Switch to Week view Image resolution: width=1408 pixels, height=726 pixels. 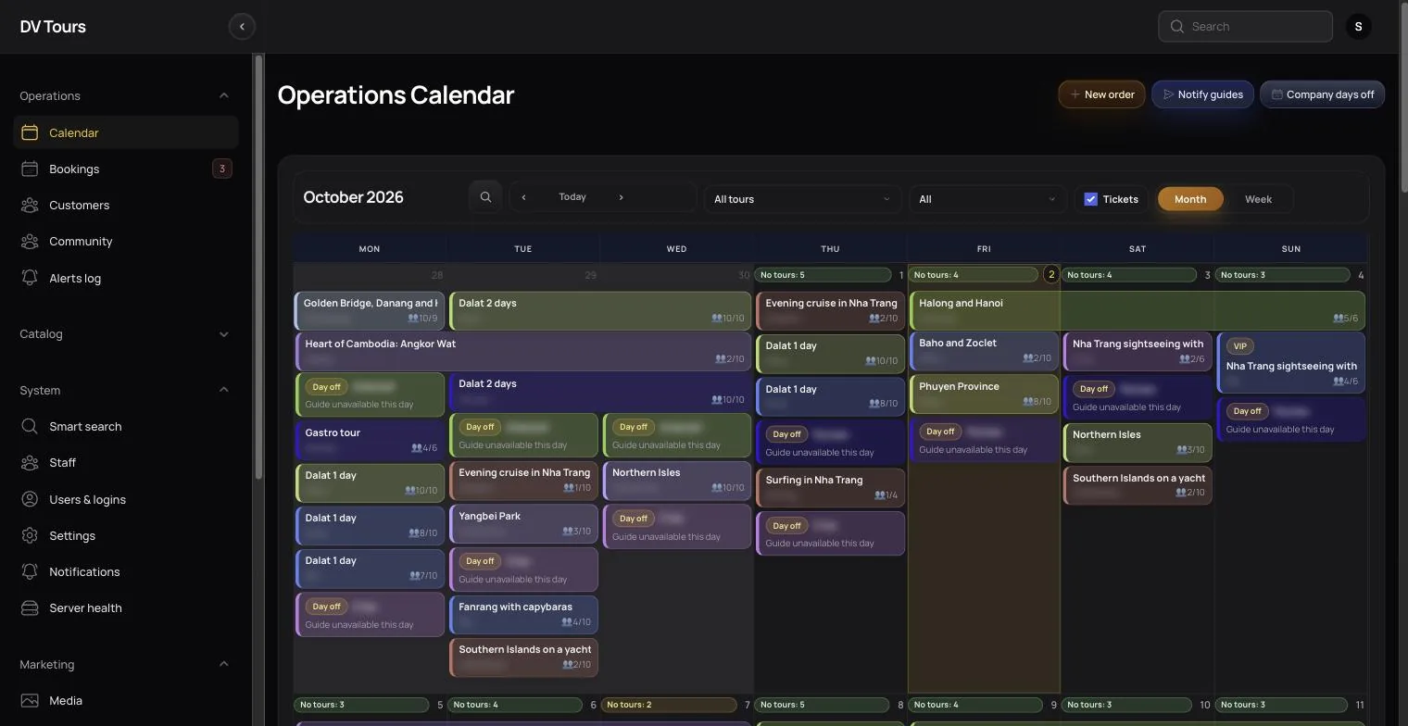point(1258,199)
